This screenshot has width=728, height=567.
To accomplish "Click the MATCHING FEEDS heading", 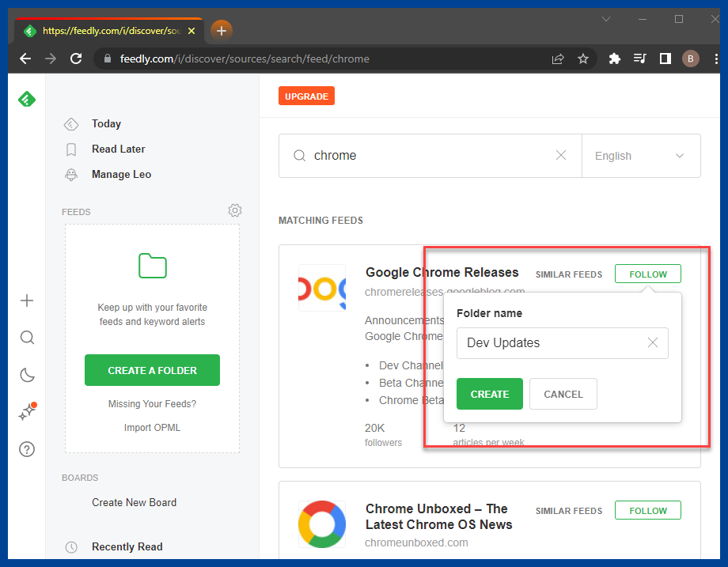I will point(320,221).
